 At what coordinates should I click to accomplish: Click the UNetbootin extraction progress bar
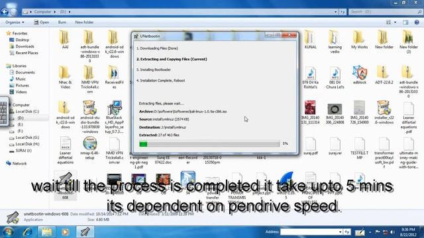click(x=209, y=144)
